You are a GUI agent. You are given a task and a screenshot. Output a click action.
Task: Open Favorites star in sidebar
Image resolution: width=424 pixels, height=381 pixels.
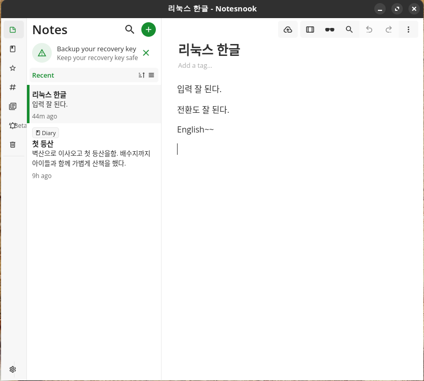[x=13, y=68]
